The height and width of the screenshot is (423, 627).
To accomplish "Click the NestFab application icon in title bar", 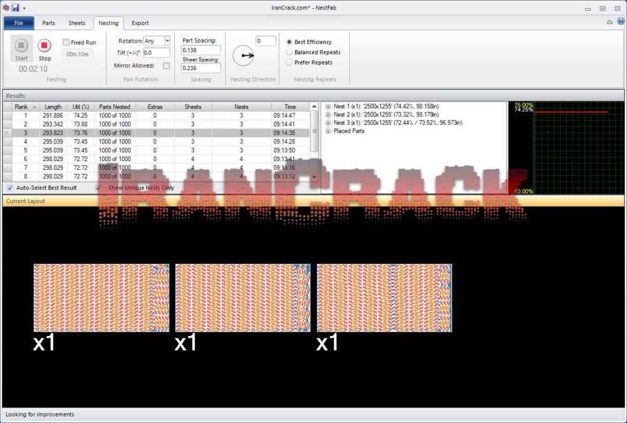I will point(6,8).
